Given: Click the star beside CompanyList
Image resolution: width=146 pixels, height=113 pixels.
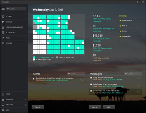Looking at the screenshot, I should click(x=120, y=36).
